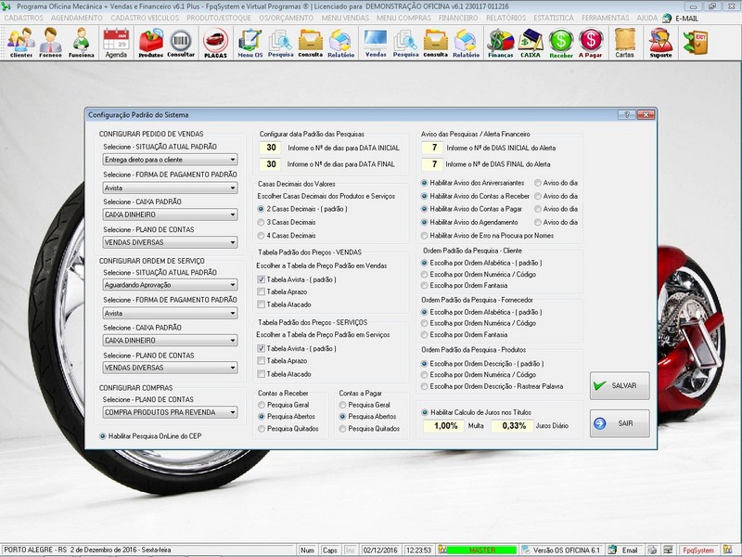Select 4 Casas Decimais radio button
The image size is (742, 557).
(x=262, y=236)
